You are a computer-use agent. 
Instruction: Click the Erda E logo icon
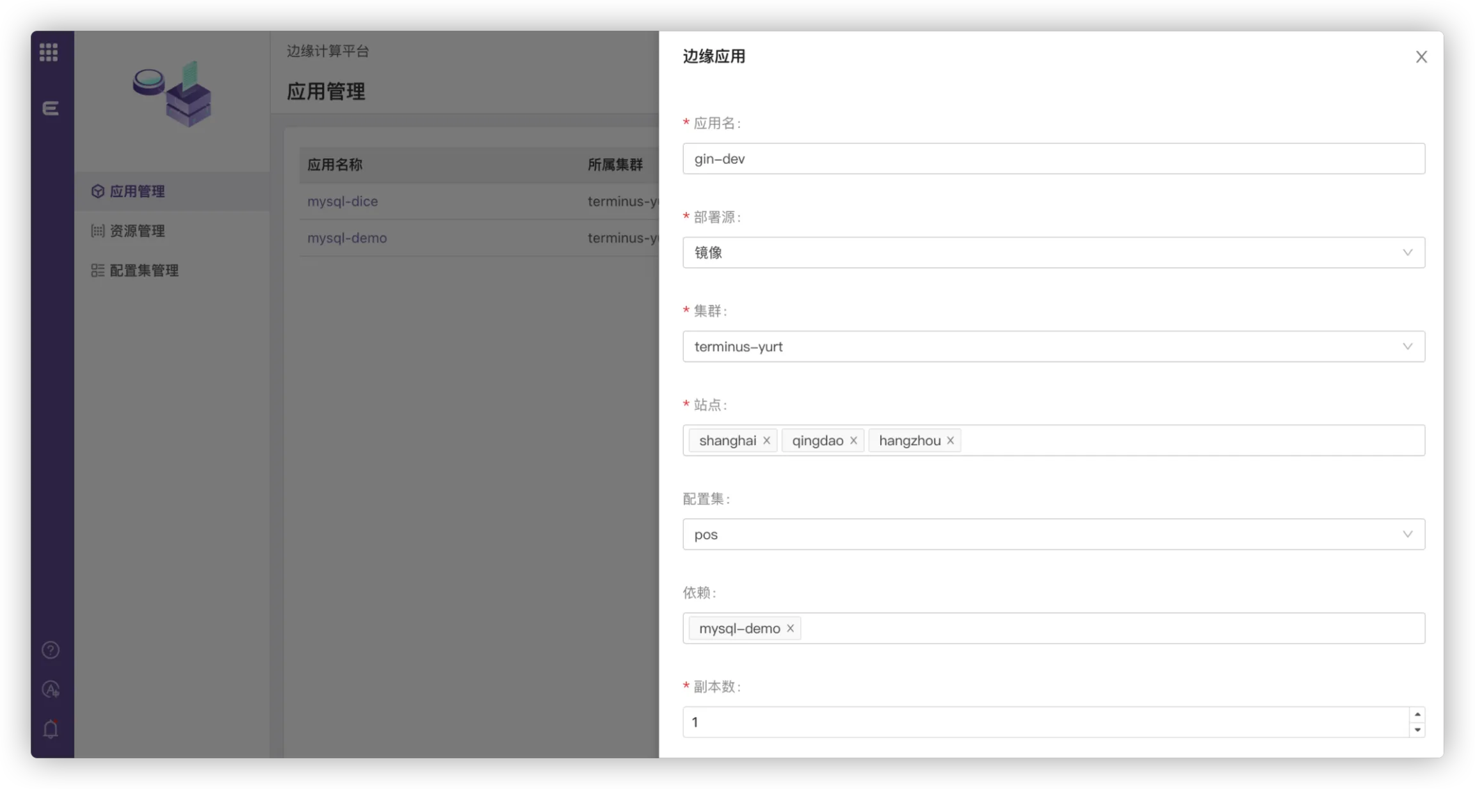click(50, 108)
